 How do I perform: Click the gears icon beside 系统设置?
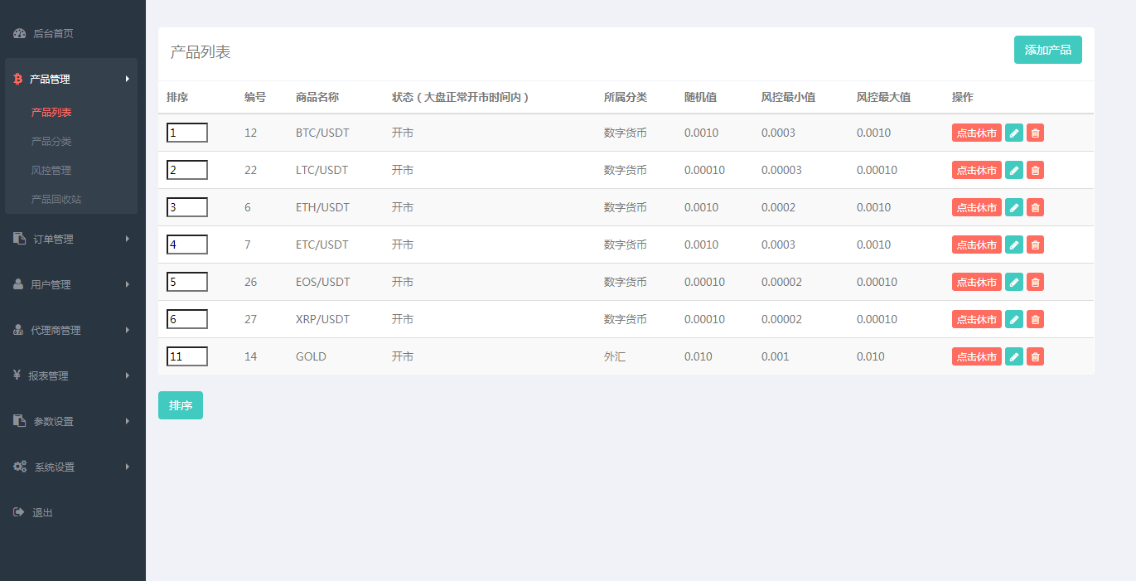point(20,467)
